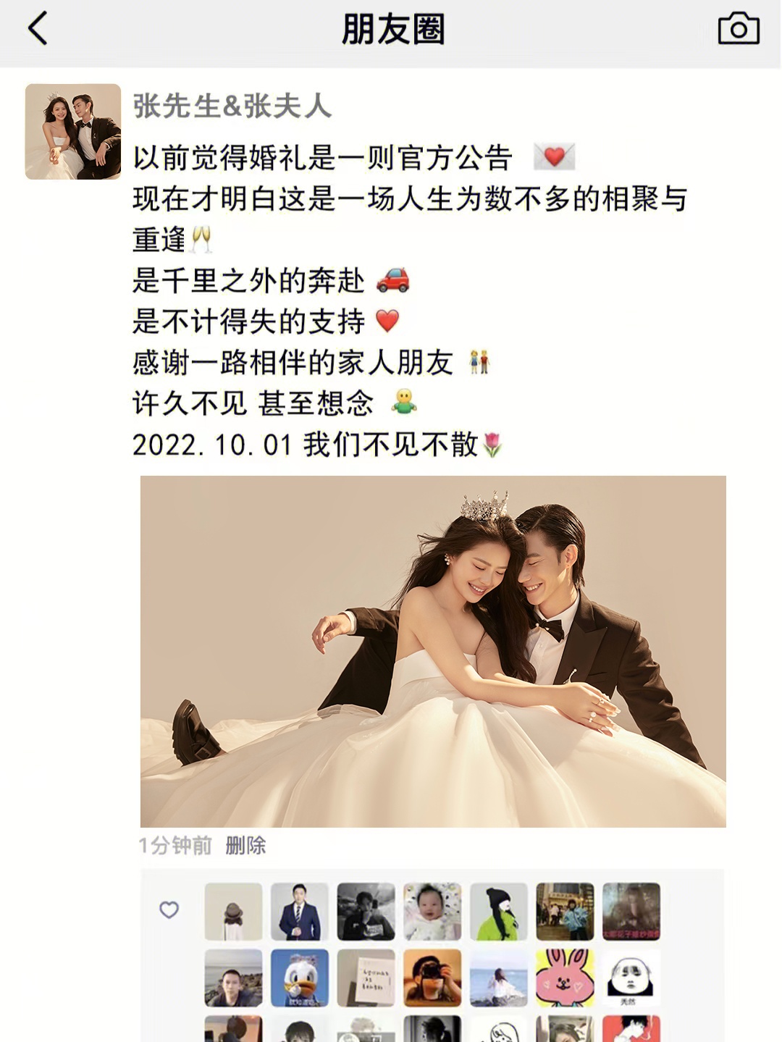Screen dimensions: 782x1042
Task: Tap the camera-holding girl avatar
Action: point(432,978)
